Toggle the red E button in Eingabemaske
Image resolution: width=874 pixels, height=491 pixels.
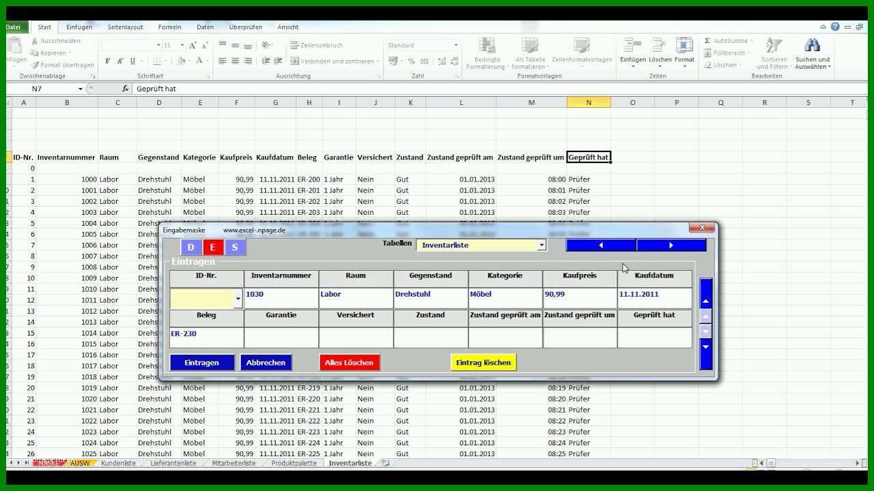pos(212,248)
